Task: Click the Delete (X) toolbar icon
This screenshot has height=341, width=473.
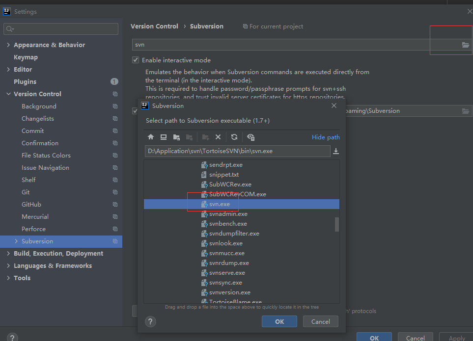Action: click(x=218, y=137)
